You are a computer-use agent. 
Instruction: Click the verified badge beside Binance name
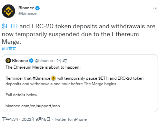(x=38, y=8)
